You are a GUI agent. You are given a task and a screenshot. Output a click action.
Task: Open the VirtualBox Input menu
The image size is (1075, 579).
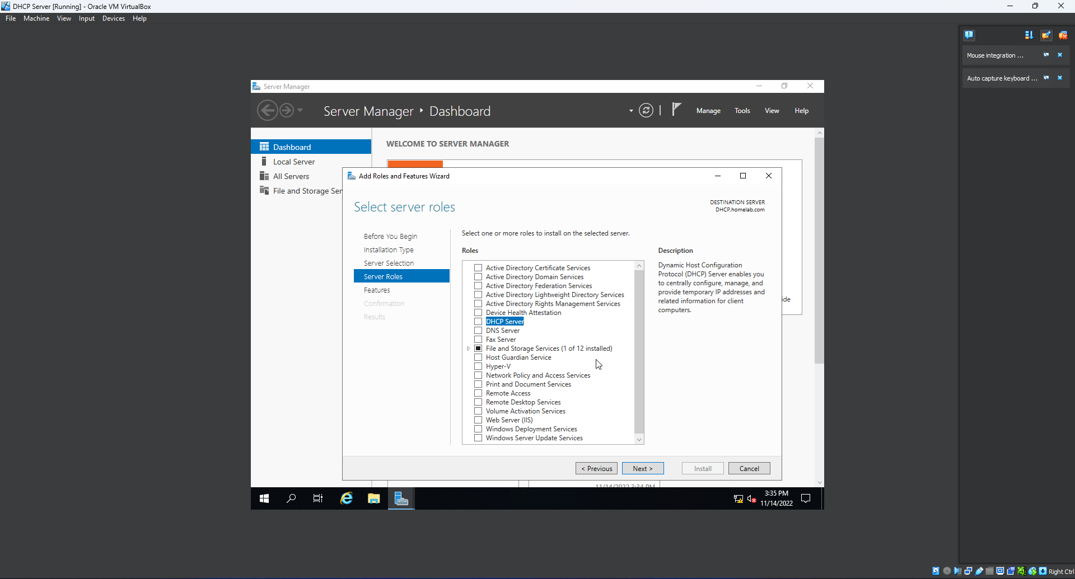pos(87,18)
